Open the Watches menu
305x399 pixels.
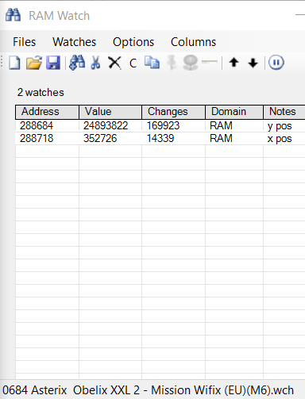click(74, 42)
